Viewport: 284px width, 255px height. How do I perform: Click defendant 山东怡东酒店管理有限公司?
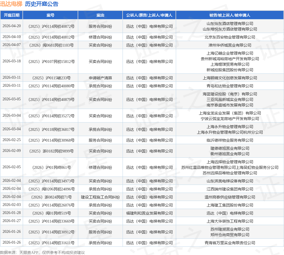click(230, 24)
